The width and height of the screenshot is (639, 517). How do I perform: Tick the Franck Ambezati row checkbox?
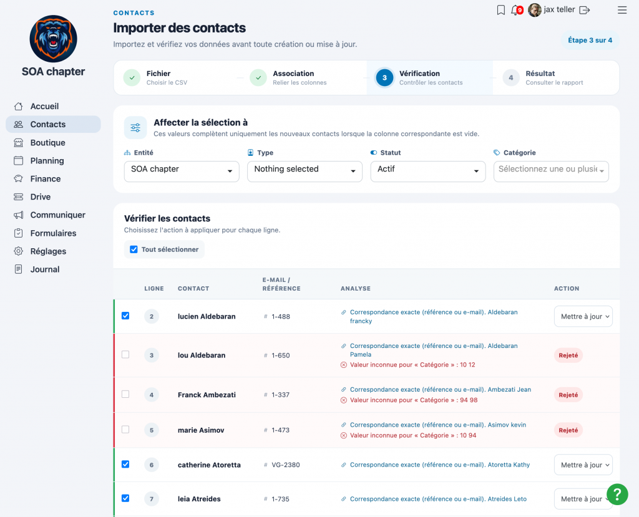[x=125, y=394]
